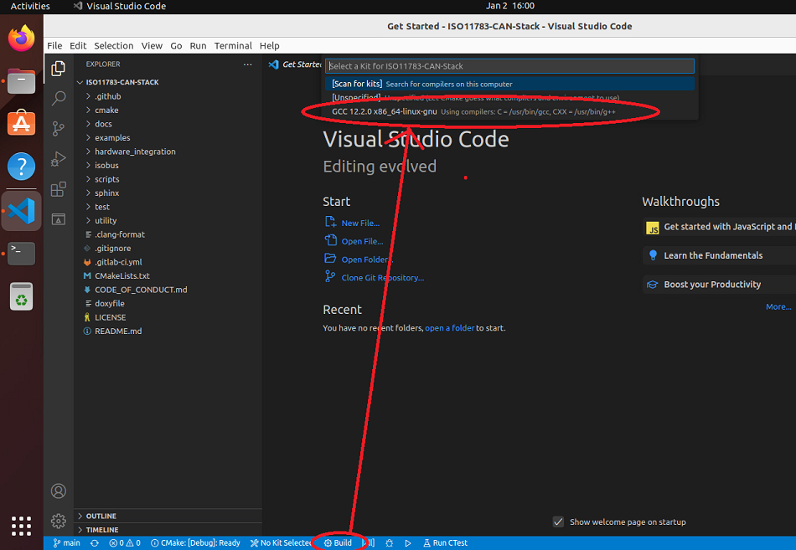Click the launch play icon in status bar
796x550 pixels.
point(408,543)
